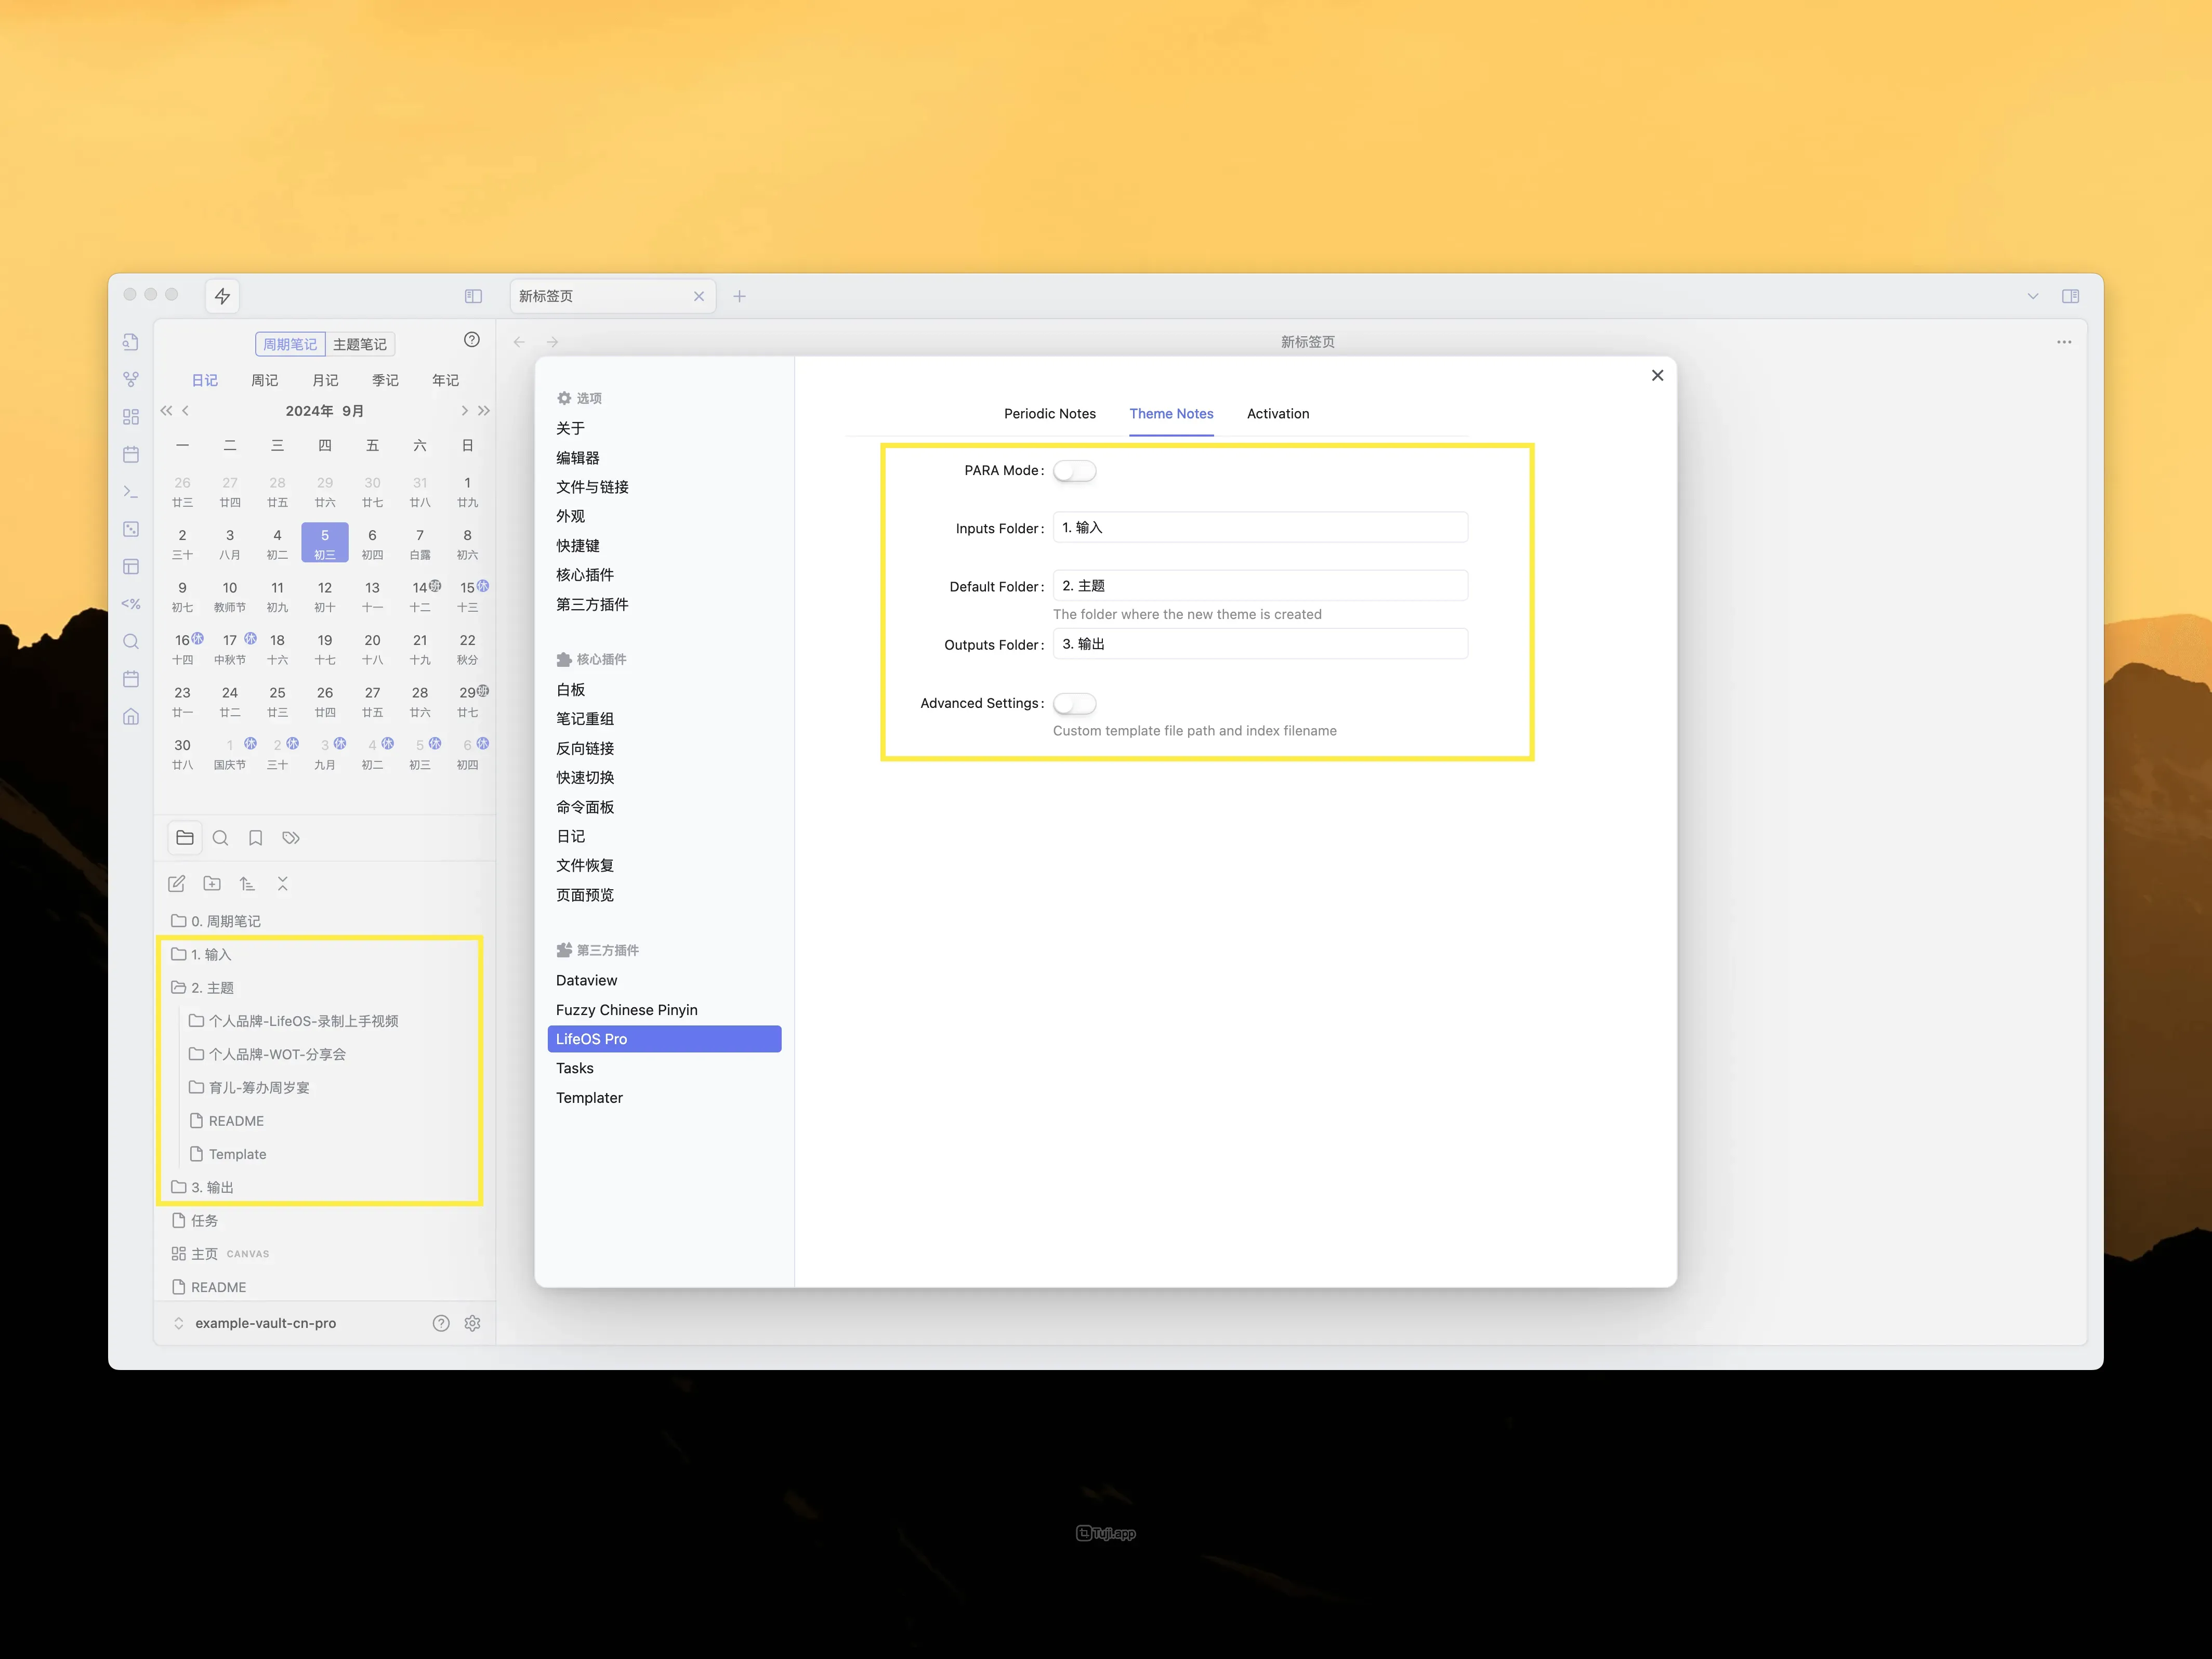
Task: Click the search icon in sidebar tabs
Action: tap(221, 838)
